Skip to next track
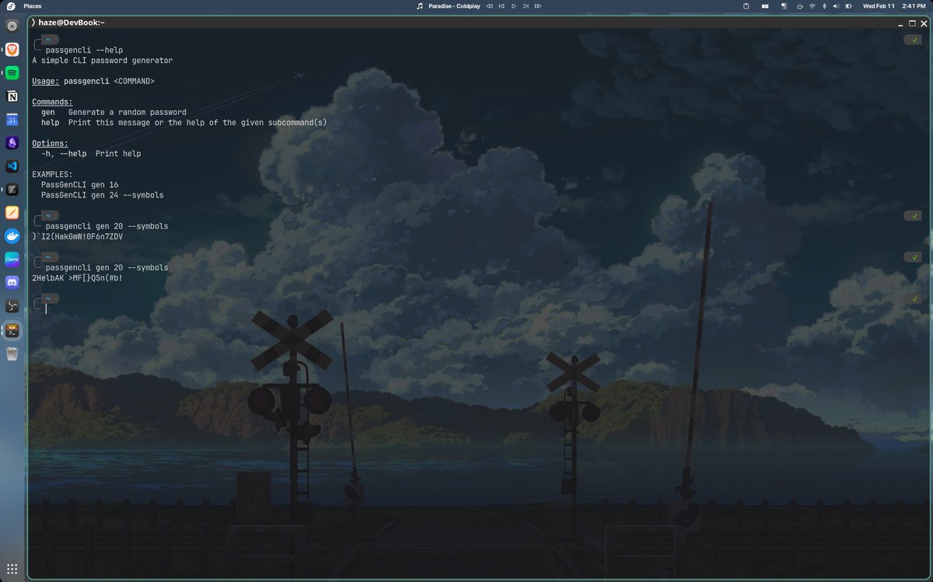This screenshot has width=933, height=582. (x=526, y=5)
